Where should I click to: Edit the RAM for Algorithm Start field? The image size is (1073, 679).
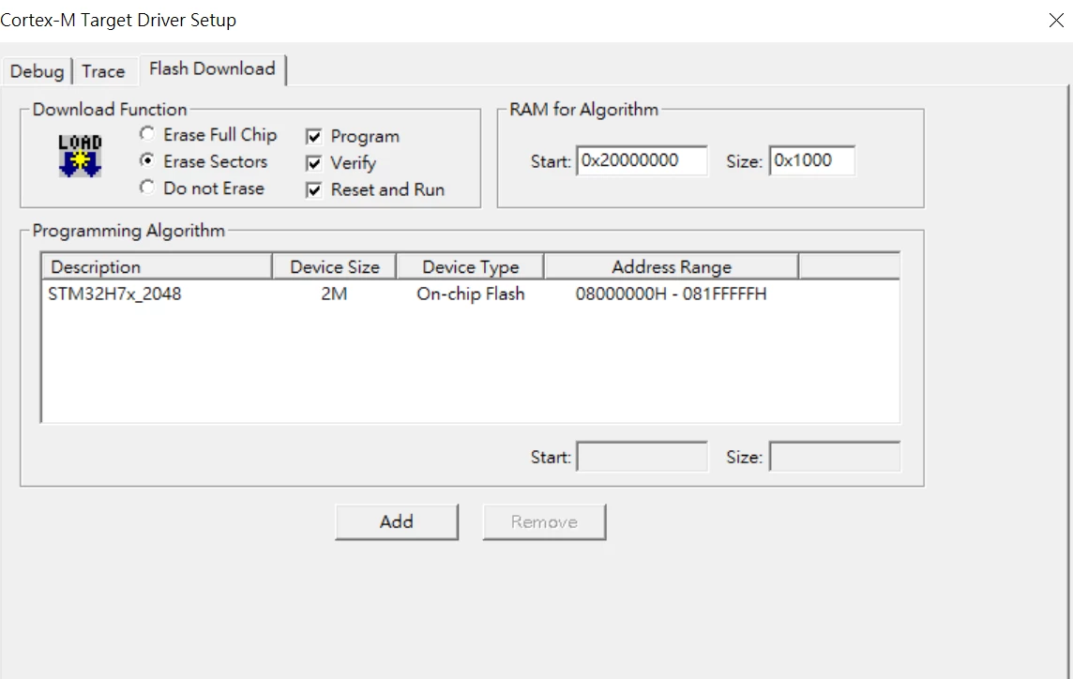point(642,161)
